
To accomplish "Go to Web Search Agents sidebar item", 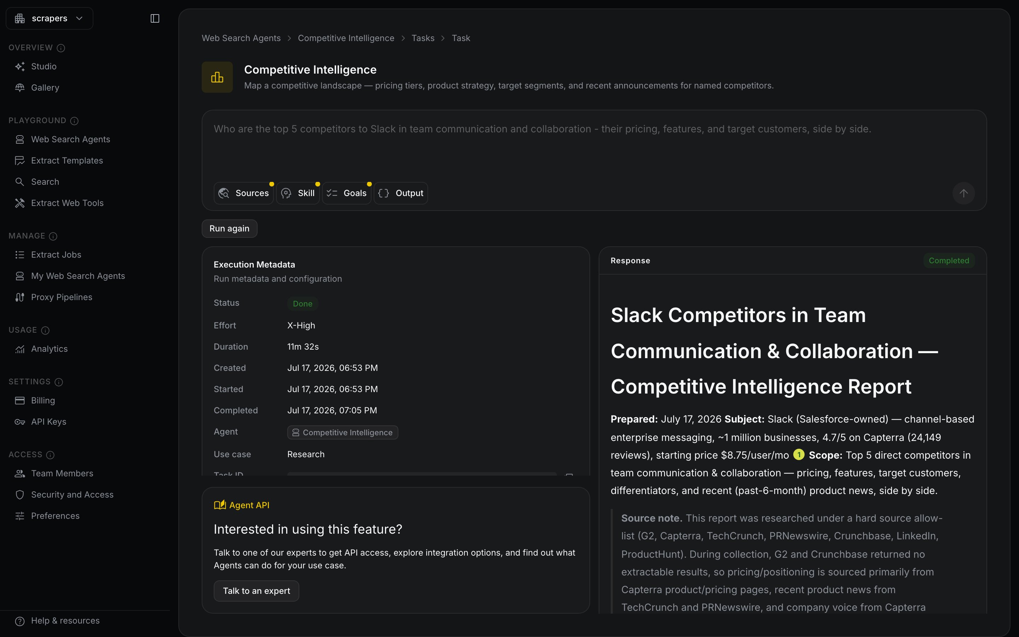I will [71, 139].
